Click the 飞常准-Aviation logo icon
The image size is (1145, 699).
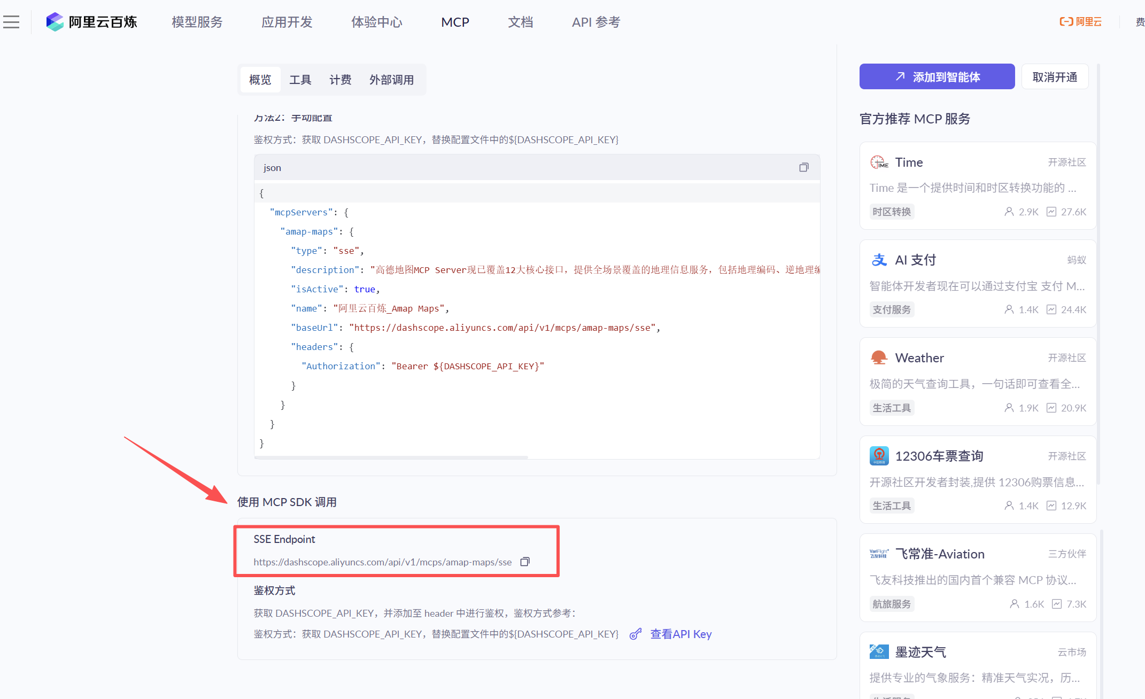879,554
